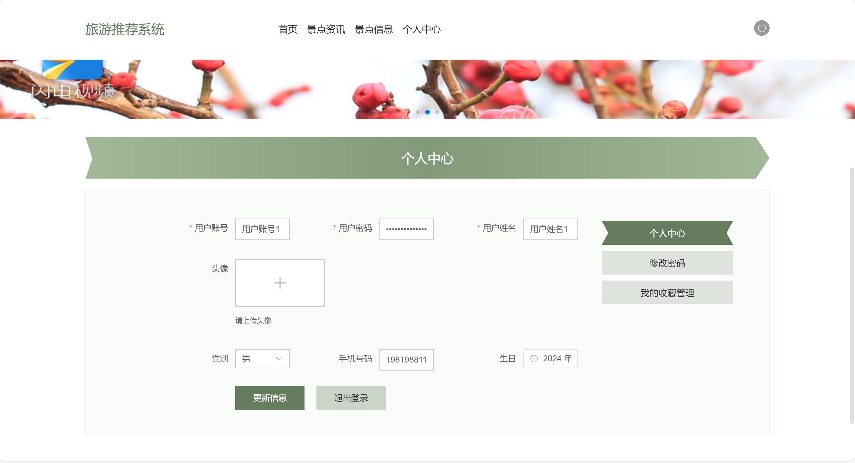Select the third carousel indicator dot
This screenshot has height=463, width=855.
tap(437, 112)
